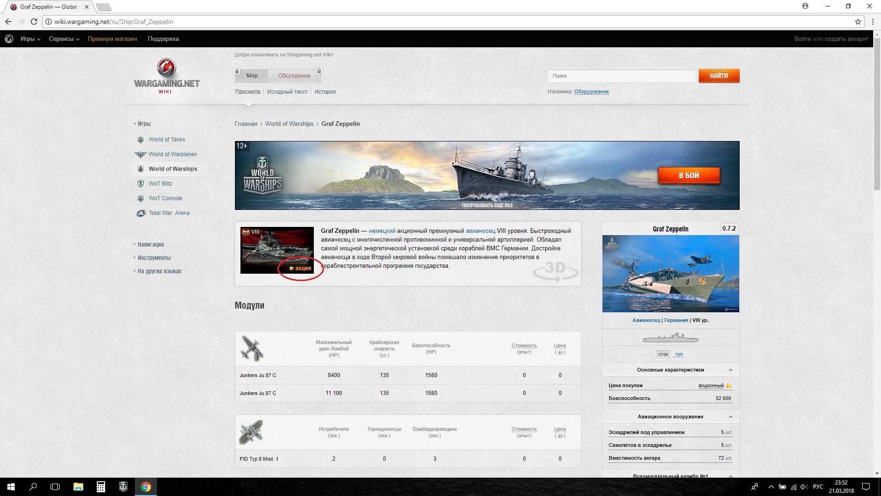The image size is (881, 496).
Task: Open File Explorer from taskbar
Action: tap(78, 487)
